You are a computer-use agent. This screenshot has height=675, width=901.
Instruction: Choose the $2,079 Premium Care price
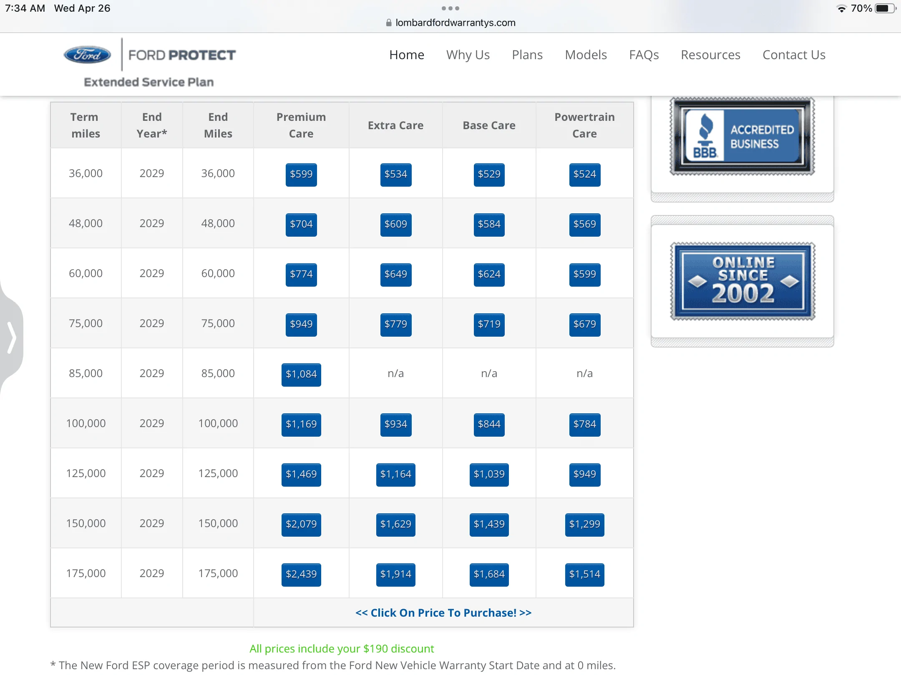coord(301,524)
